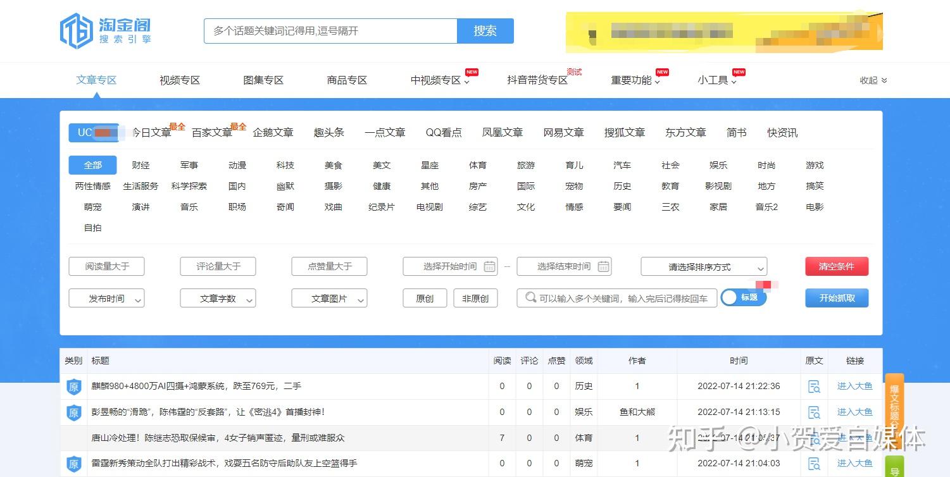This screenshot has width=950, height=477.
Task: Switch to 视频专区 tab
Action: tap(180, 80)
